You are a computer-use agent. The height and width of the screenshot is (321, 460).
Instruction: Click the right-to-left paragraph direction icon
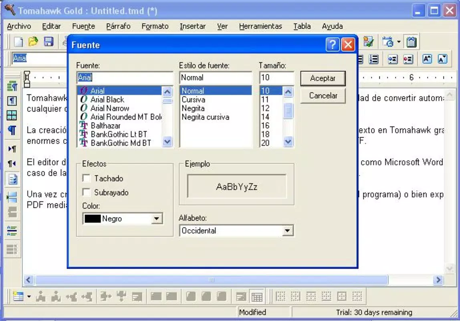(x=12, y=164)
